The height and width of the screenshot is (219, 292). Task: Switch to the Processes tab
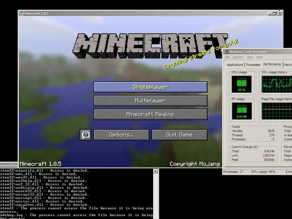tap(253, 65)
